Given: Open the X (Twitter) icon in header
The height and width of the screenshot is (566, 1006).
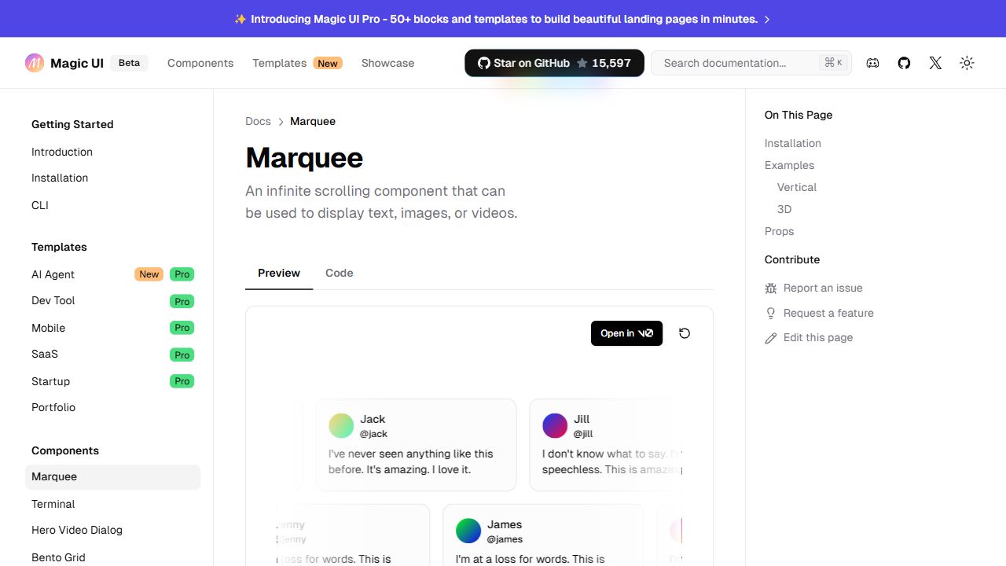Looking at the screenshot, I should pyautogui.click(x=935, y=63).
